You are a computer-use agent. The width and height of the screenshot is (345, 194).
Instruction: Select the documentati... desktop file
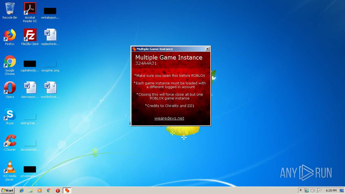click(30, 145)
